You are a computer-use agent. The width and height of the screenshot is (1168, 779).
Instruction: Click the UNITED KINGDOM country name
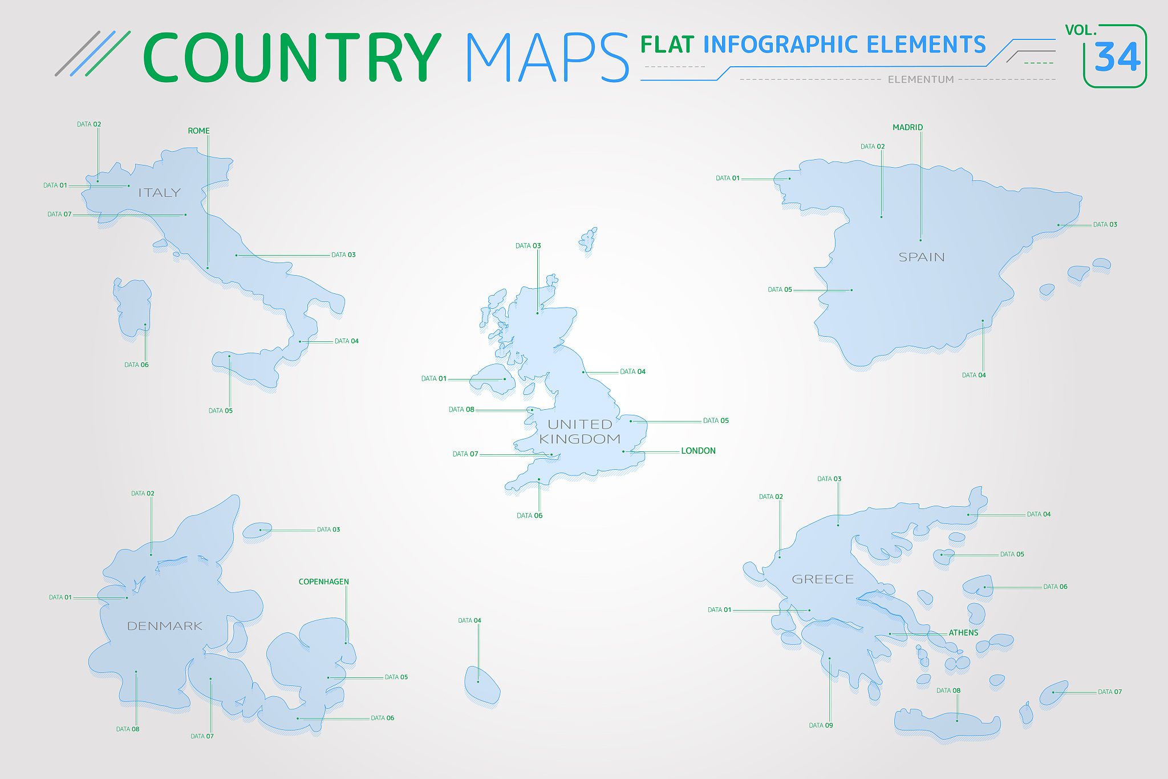[x=580, y=432]
